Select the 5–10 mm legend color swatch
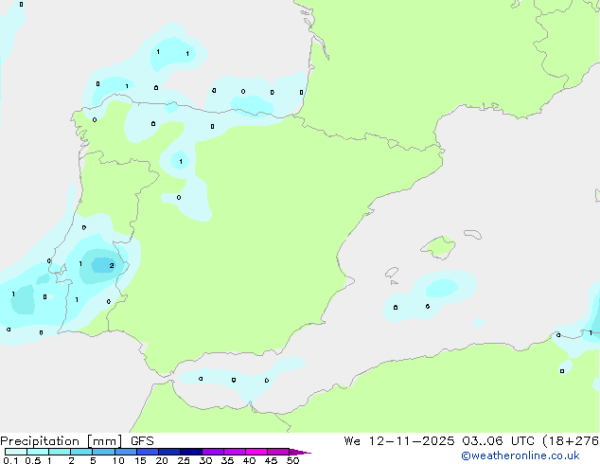Image resolution: width=600 pixels, height=464 pixels. point(103,452)
